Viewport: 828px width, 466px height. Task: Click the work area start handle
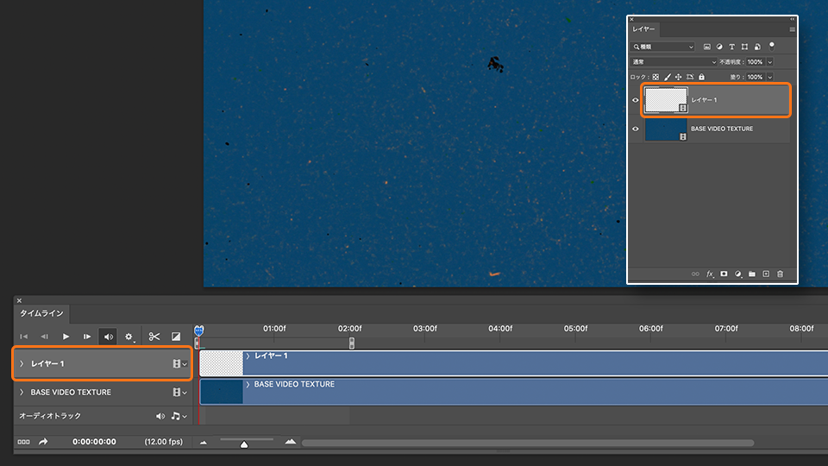point(197,343)
